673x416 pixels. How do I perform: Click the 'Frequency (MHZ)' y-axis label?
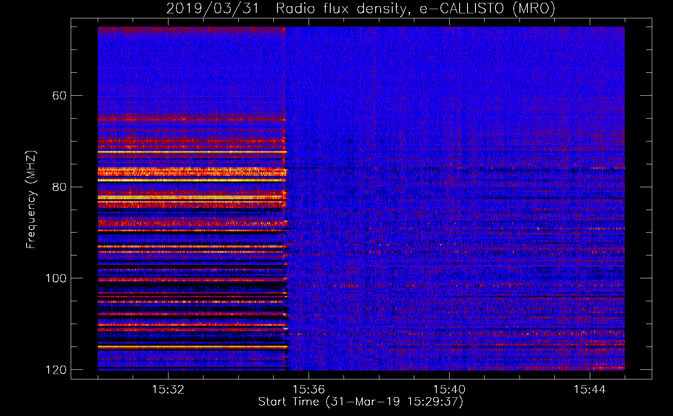(31, 200)
